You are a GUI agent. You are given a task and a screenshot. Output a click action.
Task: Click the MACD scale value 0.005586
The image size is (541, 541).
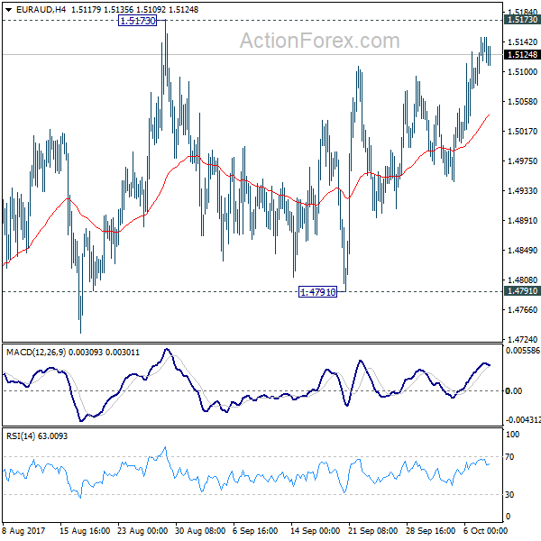(523, 351)
